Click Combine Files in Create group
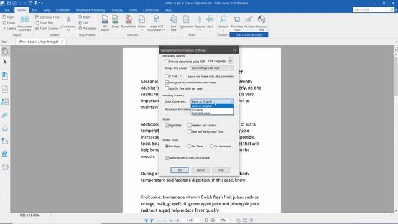 [47, 17]
